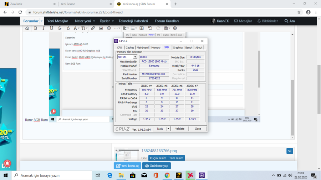Switch to Memory tab in CPU-Z
The height and width of the screenshot is (180, 321).
tap(156, 48)
